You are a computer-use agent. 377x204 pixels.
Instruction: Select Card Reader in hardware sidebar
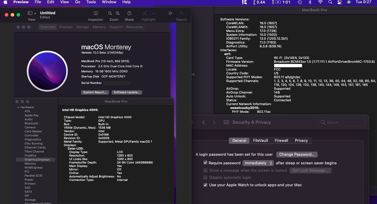point(33,131)
